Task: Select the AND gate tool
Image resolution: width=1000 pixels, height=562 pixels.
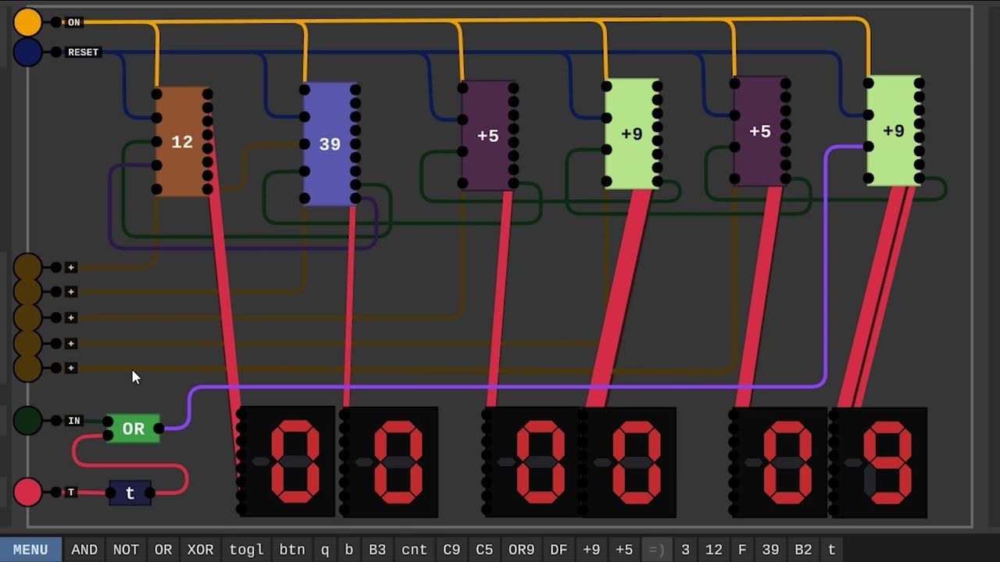Action: (x=85, y=550)
